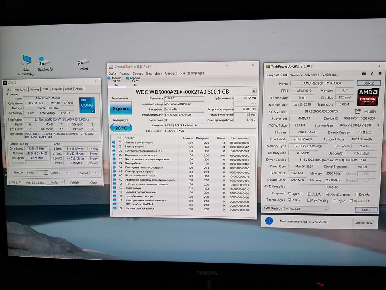Switch to the Bench tab in CPU-Z
The height and width of the screenshot is (290, 386).
[69, 89]
